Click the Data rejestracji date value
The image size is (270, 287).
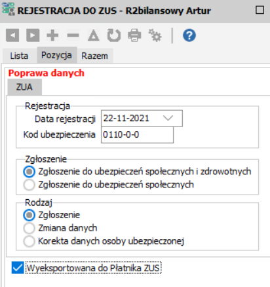coord(126,119)
